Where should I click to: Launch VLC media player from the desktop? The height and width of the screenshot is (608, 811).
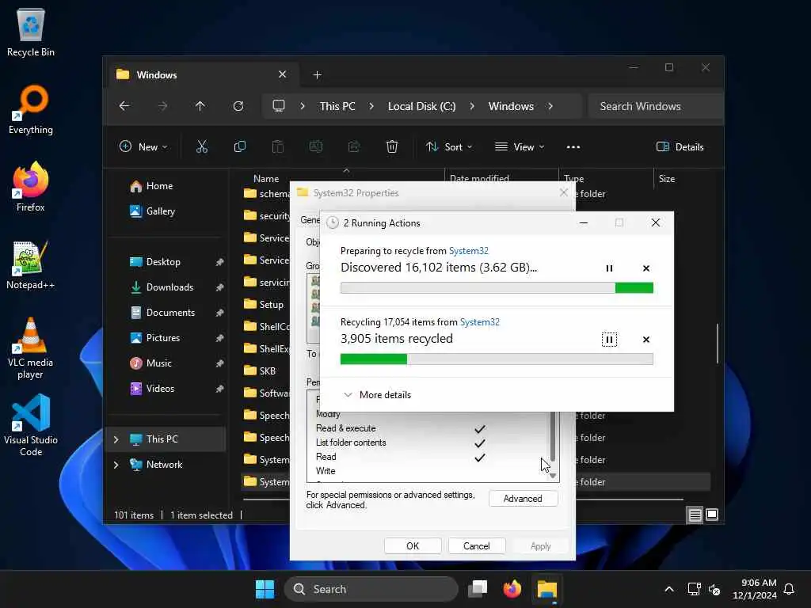click(x=31, y=348)
